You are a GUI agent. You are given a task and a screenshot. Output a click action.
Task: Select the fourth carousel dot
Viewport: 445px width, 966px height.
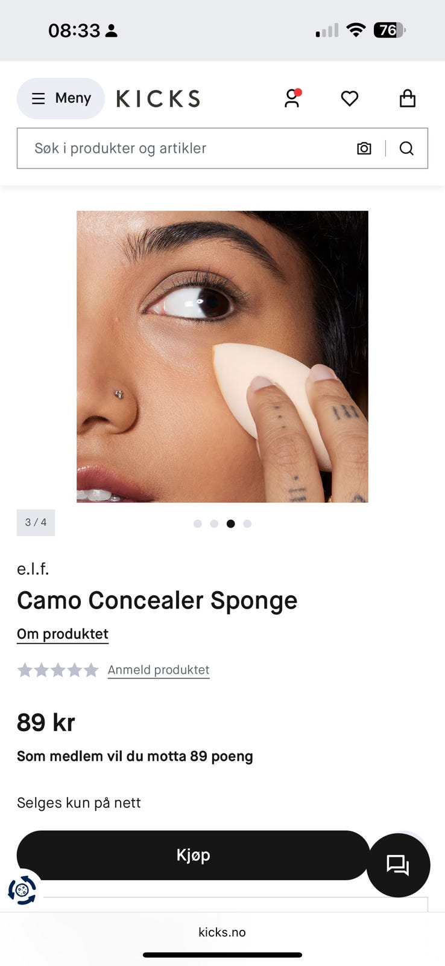[x=247, y=523]
